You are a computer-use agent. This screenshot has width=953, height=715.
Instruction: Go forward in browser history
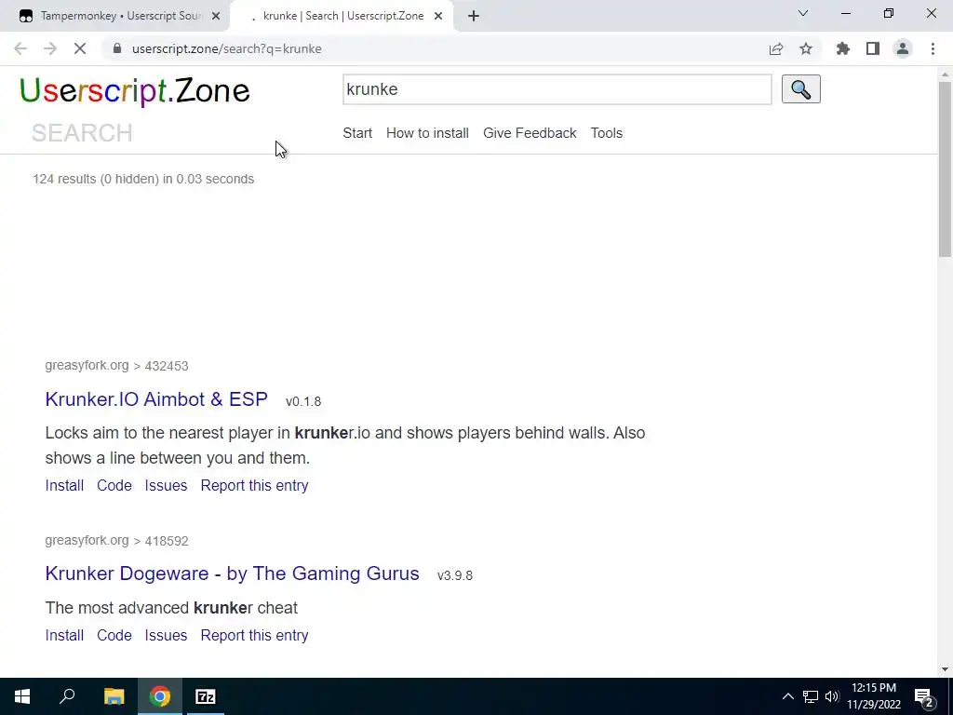tap(50, 48)
